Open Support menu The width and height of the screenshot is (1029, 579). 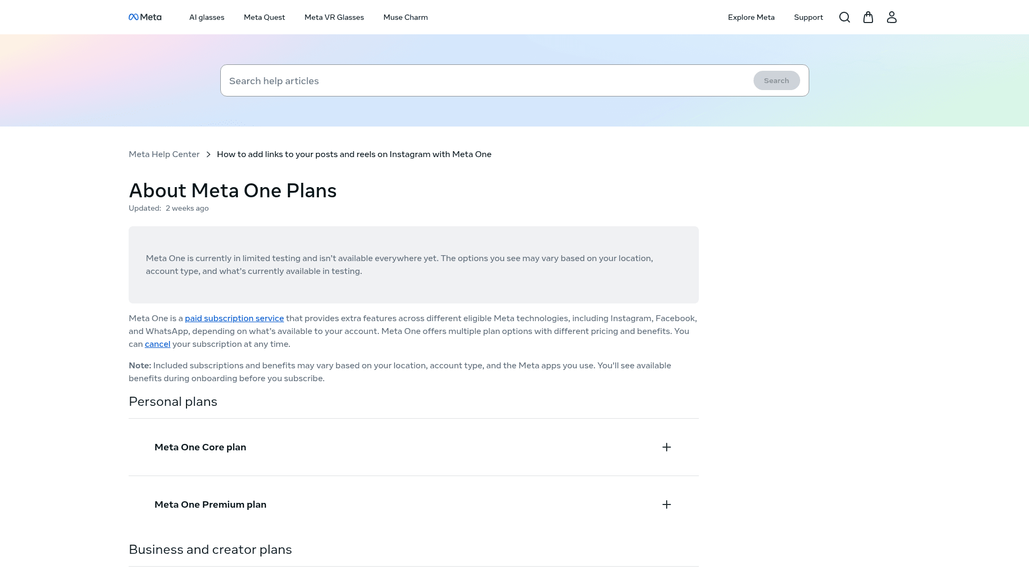(808, 17)
